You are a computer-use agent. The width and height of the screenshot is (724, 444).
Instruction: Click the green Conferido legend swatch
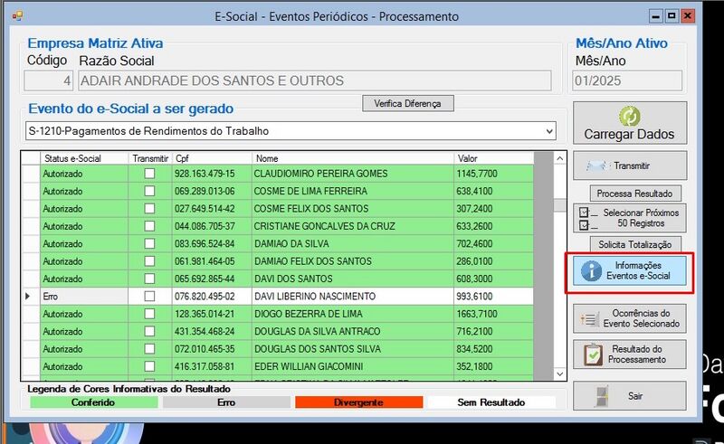94,402
